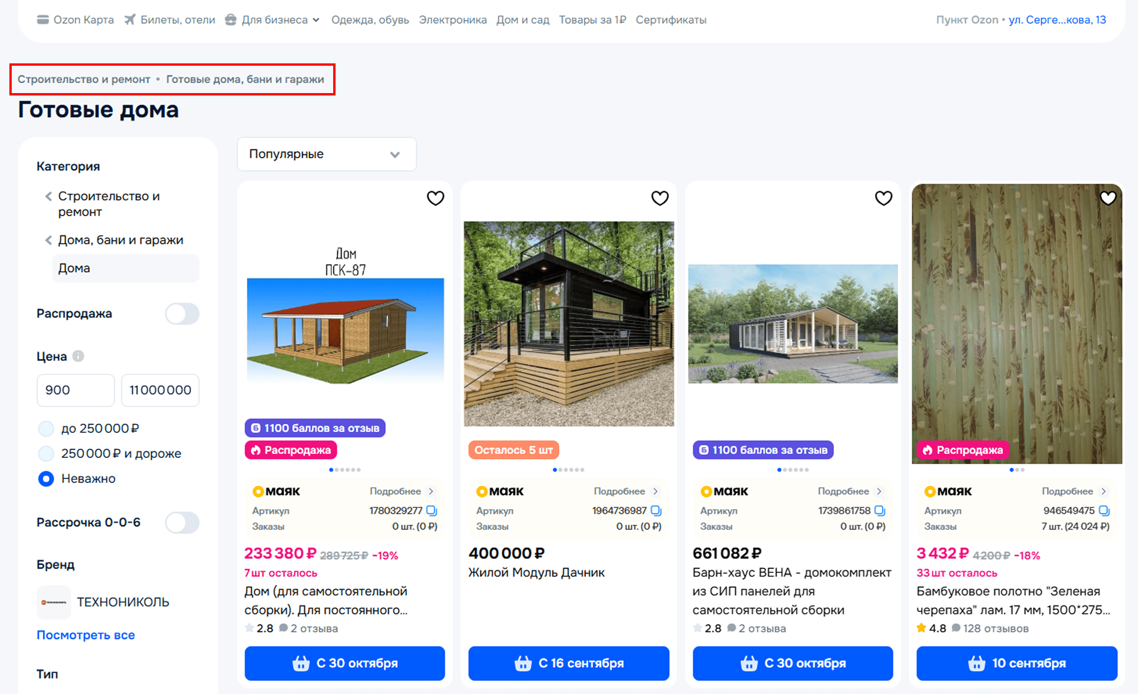Open title Барн-хаус ВЕНА - домокомплект
1138x694 pixels.
tap(792, 592)
